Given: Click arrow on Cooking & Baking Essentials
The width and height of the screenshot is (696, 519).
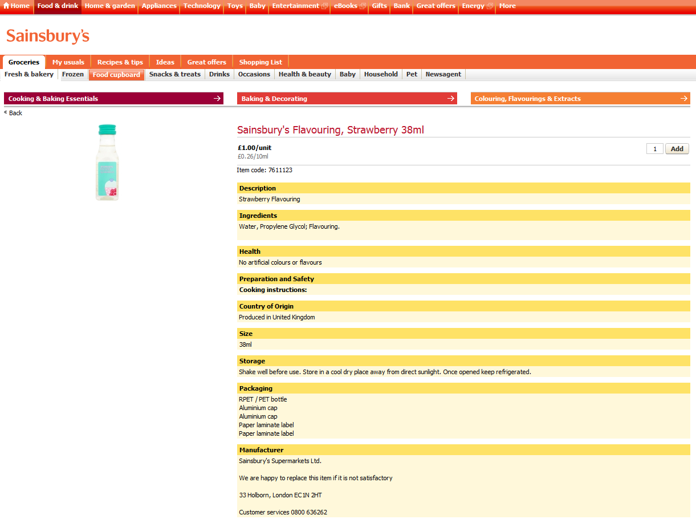Looking at the screenshot, I should pos(217,99).
